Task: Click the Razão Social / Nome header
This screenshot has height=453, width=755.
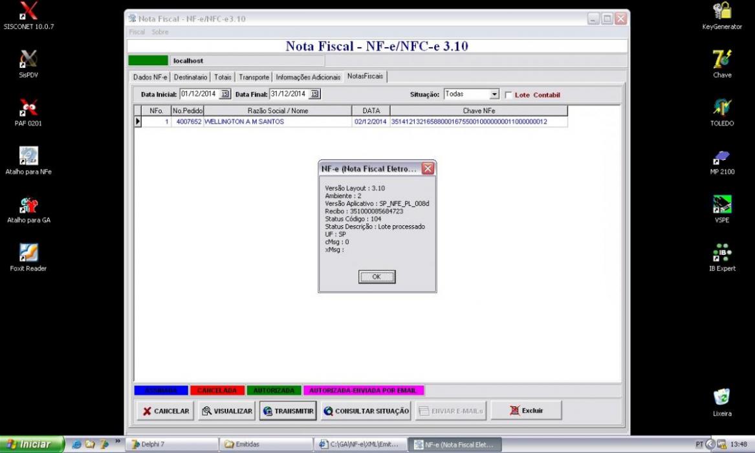Action: coord(278,111)
